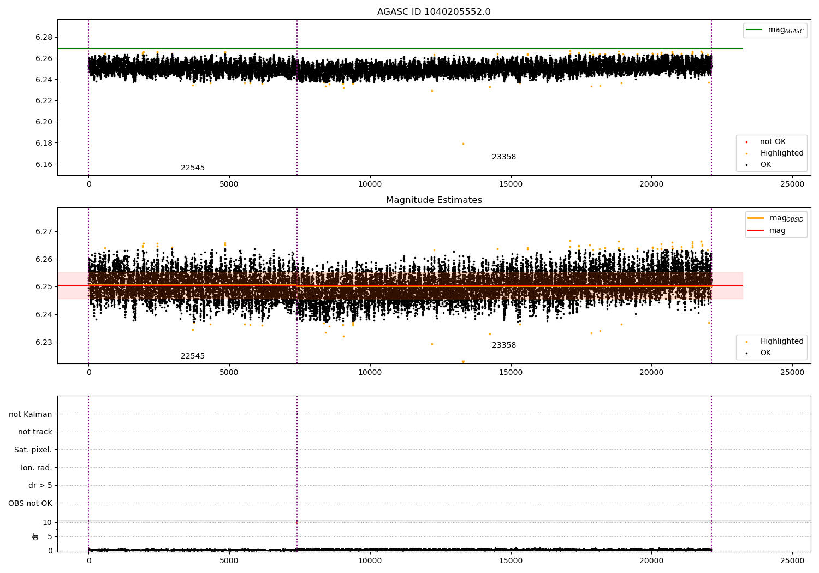The width and height of the screenshot is (819, 573).
Task: Click the y-axis tick 5 on dr plot
Action: click(x=50, y=537)
